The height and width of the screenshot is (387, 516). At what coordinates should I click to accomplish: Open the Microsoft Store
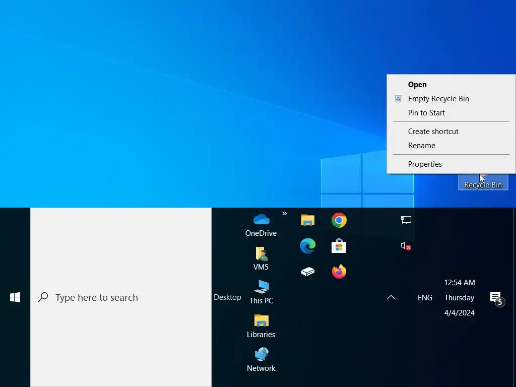(x=339, y=246)
